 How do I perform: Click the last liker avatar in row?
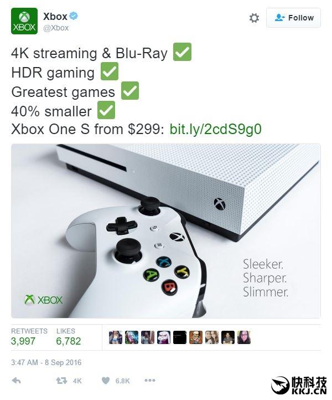244,337
